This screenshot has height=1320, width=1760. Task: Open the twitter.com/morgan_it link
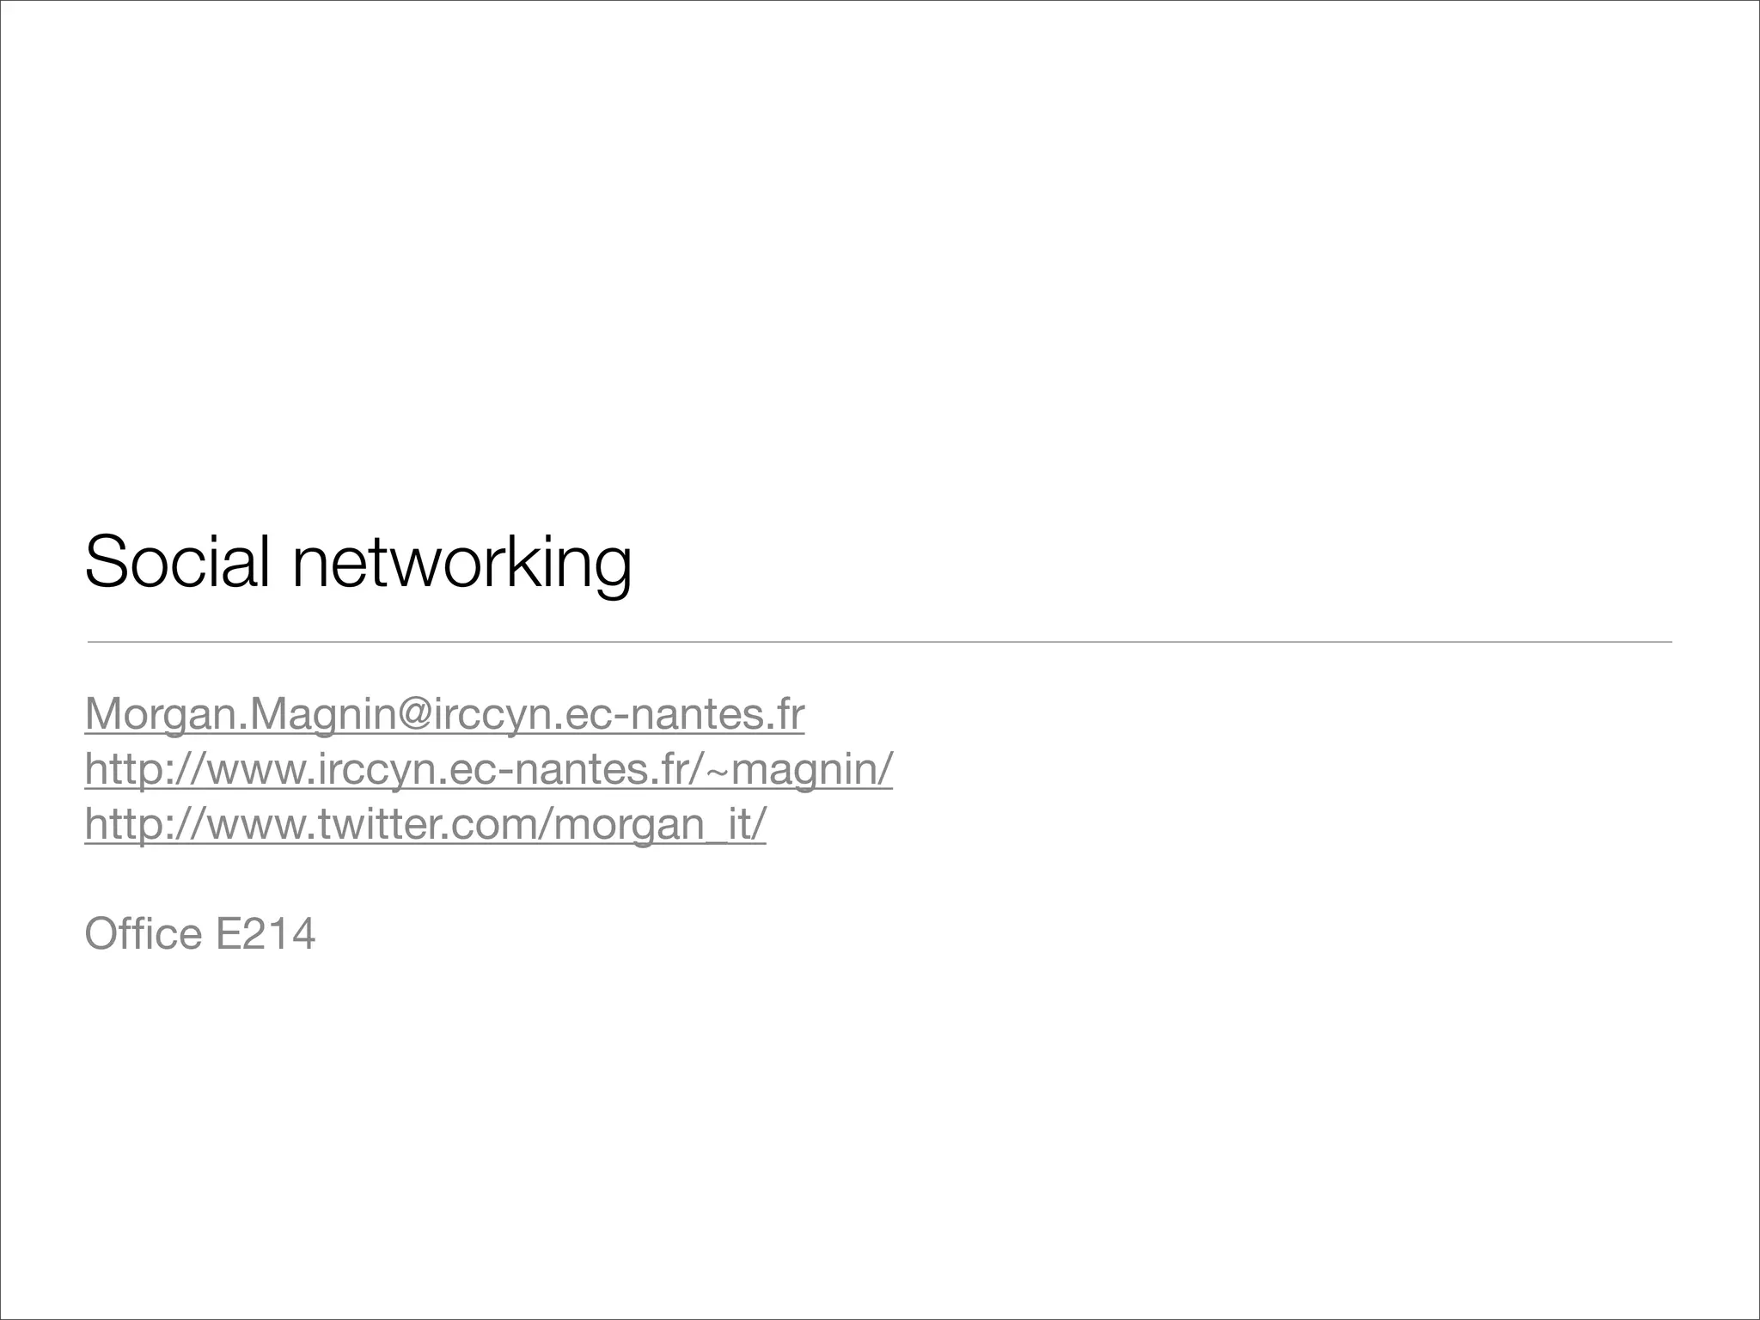pyautogui.click(x=425, y=824)
